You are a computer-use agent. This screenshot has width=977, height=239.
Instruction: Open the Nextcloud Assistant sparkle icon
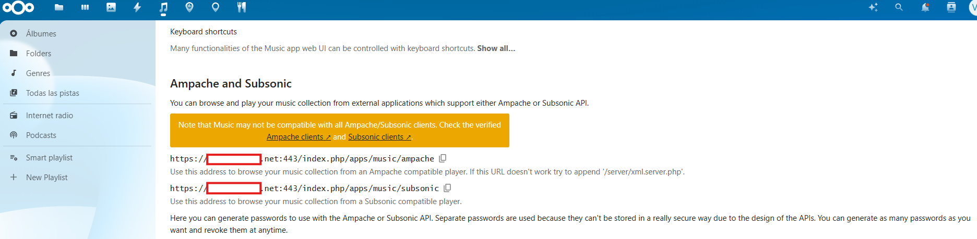[873, 7]
